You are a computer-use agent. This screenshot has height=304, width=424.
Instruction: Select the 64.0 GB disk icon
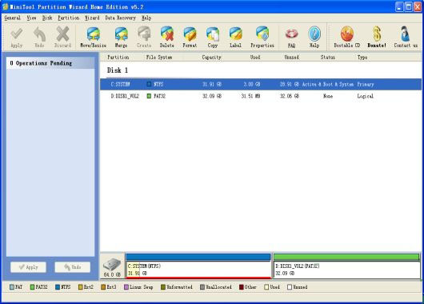tap(112, 267)
